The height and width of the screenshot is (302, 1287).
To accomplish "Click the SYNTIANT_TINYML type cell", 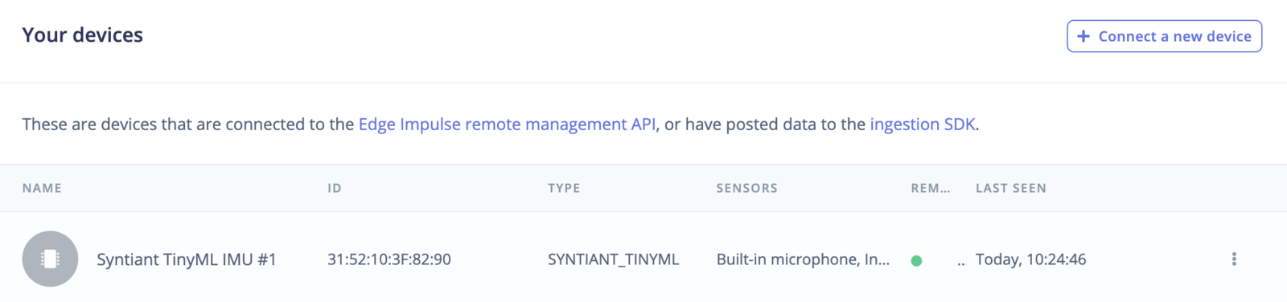I will pyautogui.click(x=614, y=259).
